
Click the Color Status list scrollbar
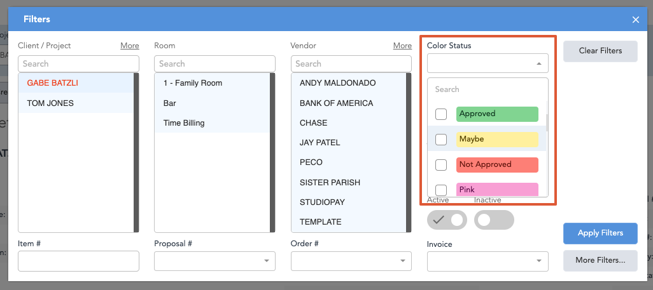pos(547,122)
